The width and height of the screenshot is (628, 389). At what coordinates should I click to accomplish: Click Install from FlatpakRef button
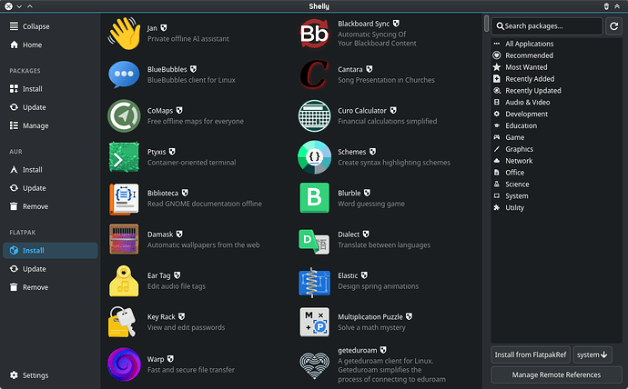(x=531, y=354)
